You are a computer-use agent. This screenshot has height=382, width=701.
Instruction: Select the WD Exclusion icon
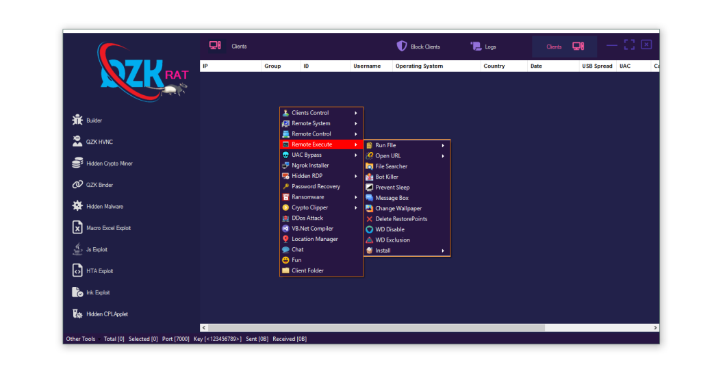coord(369,240)
